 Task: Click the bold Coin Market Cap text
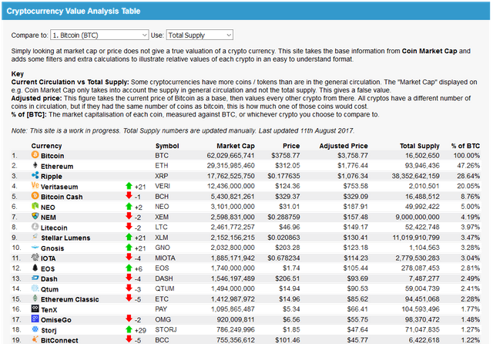429,51
